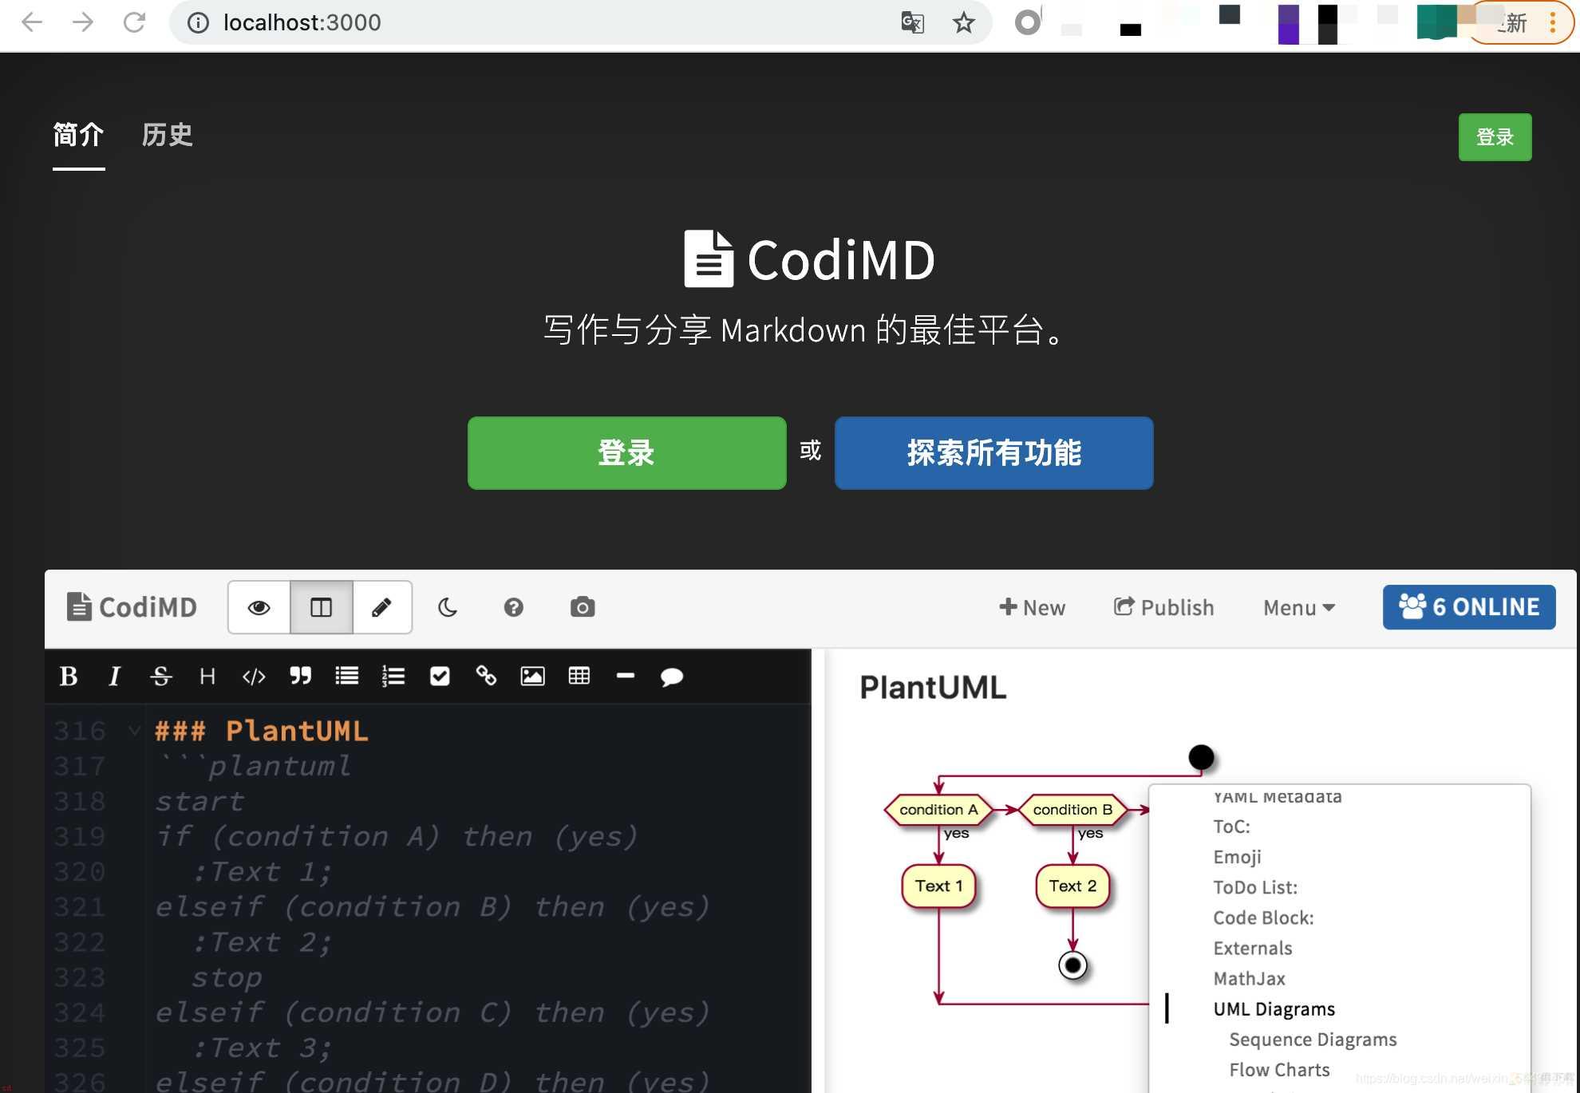Click line number 320 in the gutter
The width and height of the screenshot is (1580, 1093).
point(80,871)
